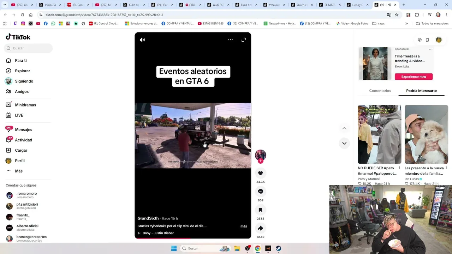Open the Windows Start menu

174,248
